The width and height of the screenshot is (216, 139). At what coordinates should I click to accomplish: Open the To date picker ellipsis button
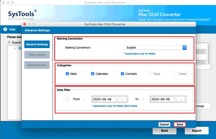click(181, 99)
